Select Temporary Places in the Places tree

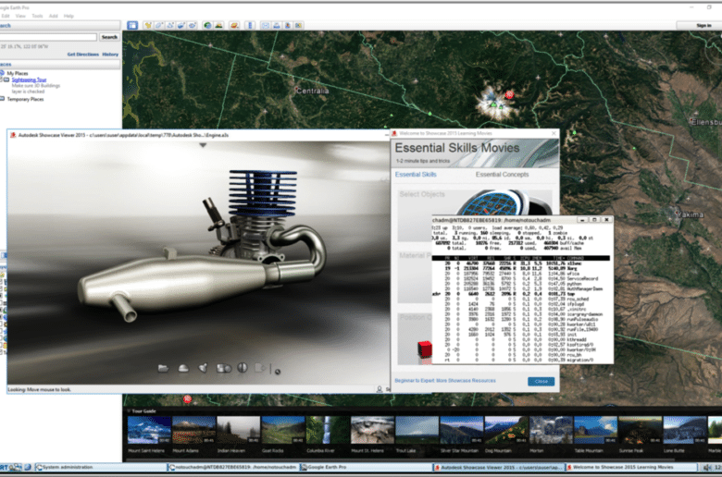coord(25,99)
